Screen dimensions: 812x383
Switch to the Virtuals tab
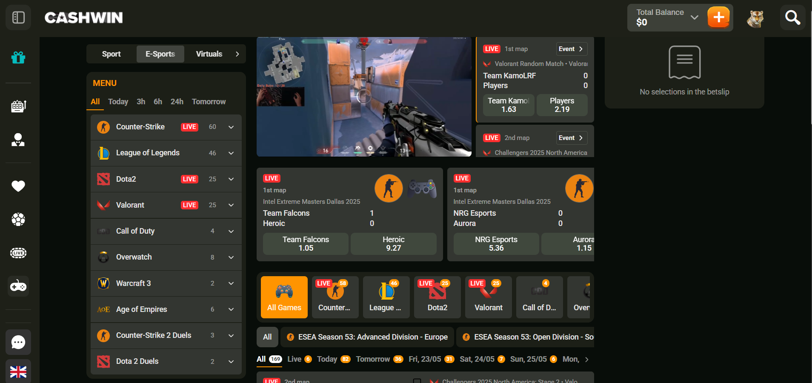point(209,54)
